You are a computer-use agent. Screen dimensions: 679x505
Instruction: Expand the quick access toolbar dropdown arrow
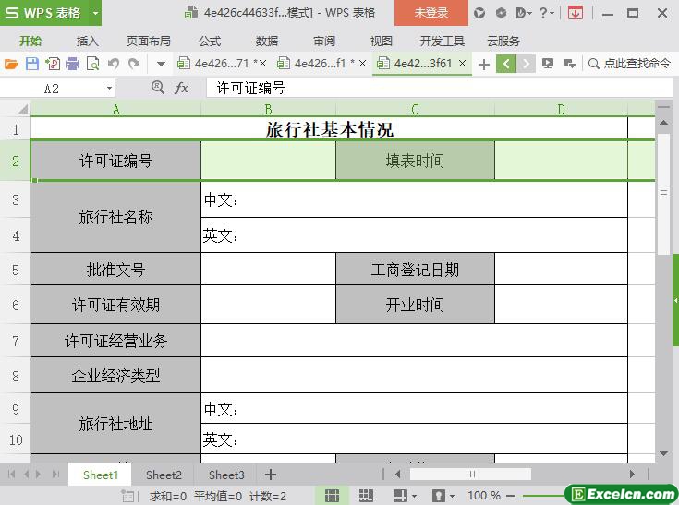161,64
